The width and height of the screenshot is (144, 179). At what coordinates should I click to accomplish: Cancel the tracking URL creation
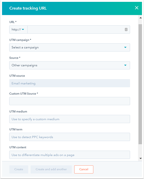point(84,169)
